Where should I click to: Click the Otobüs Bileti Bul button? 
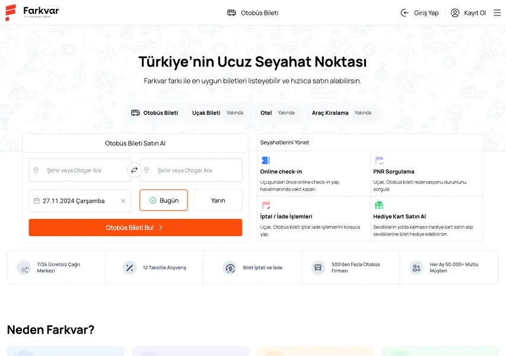coord(135,227)
